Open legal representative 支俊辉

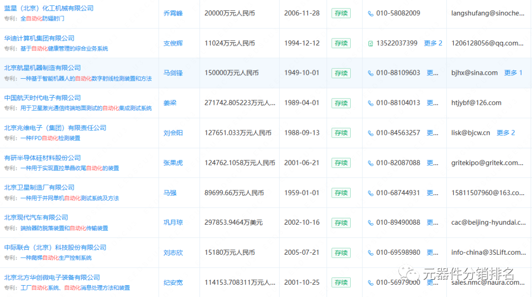coord(173,43)
